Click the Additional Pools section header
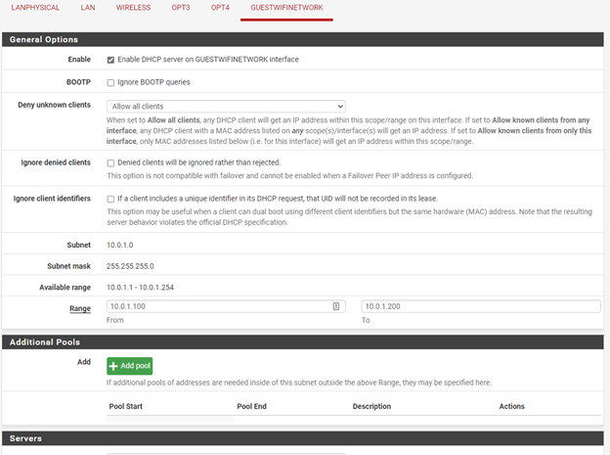The height and width of the screenshot is (455, 610). coord(44,342)
